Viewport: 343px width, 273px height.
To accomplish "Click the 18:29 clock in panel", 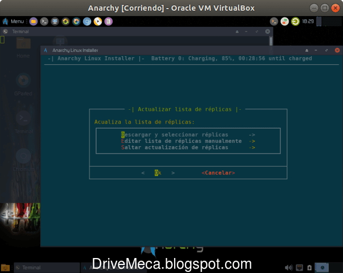I will [x=308, y=21].
